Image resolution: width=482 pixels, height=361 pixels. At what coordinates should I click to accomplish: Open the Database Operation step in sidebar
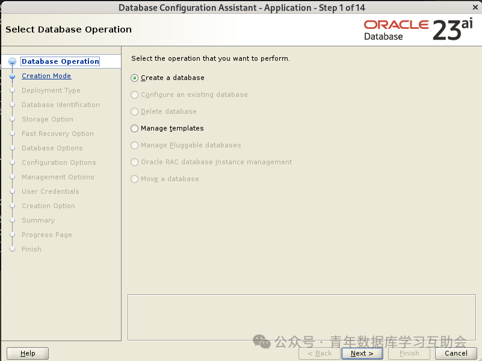61,61
